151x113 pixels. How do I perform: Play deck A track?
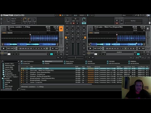tap(4, 48)
